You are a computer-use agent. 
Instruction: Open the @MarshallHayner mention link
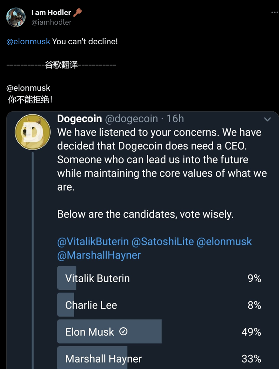[99, 255]
